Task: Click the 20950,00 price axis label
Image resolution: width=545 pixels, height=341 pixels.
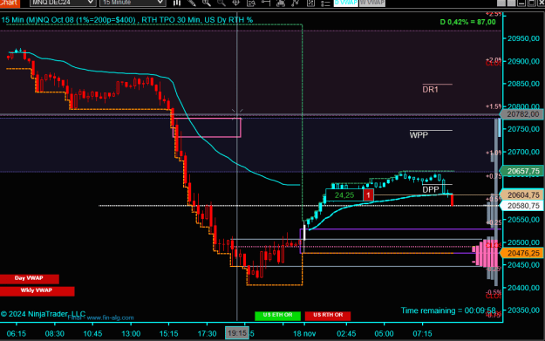Action: tap(523, 38)
